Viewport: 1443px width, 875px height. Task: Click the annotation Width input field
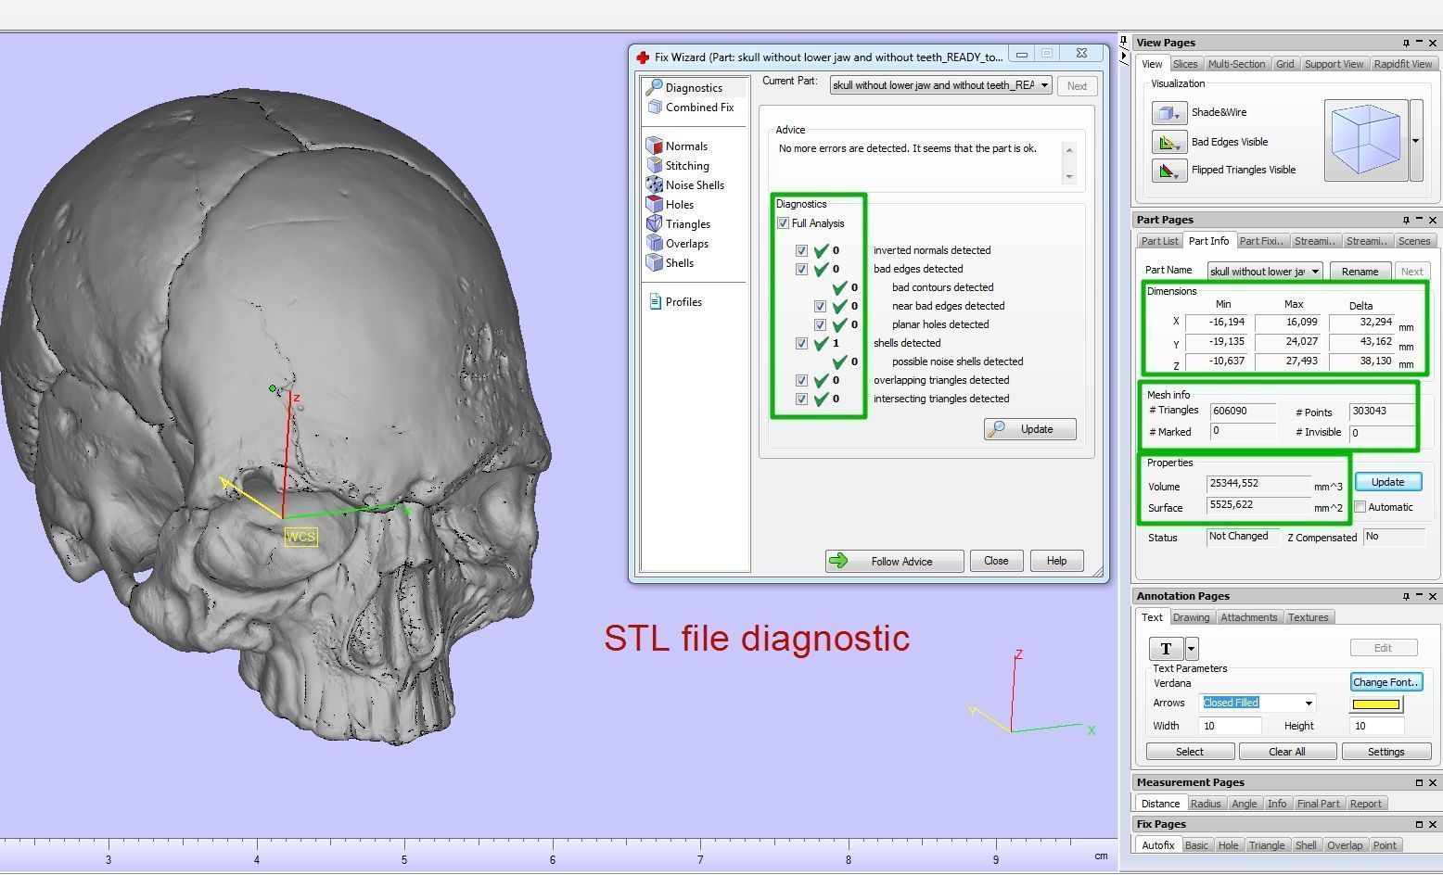[x=1230, y=726]
